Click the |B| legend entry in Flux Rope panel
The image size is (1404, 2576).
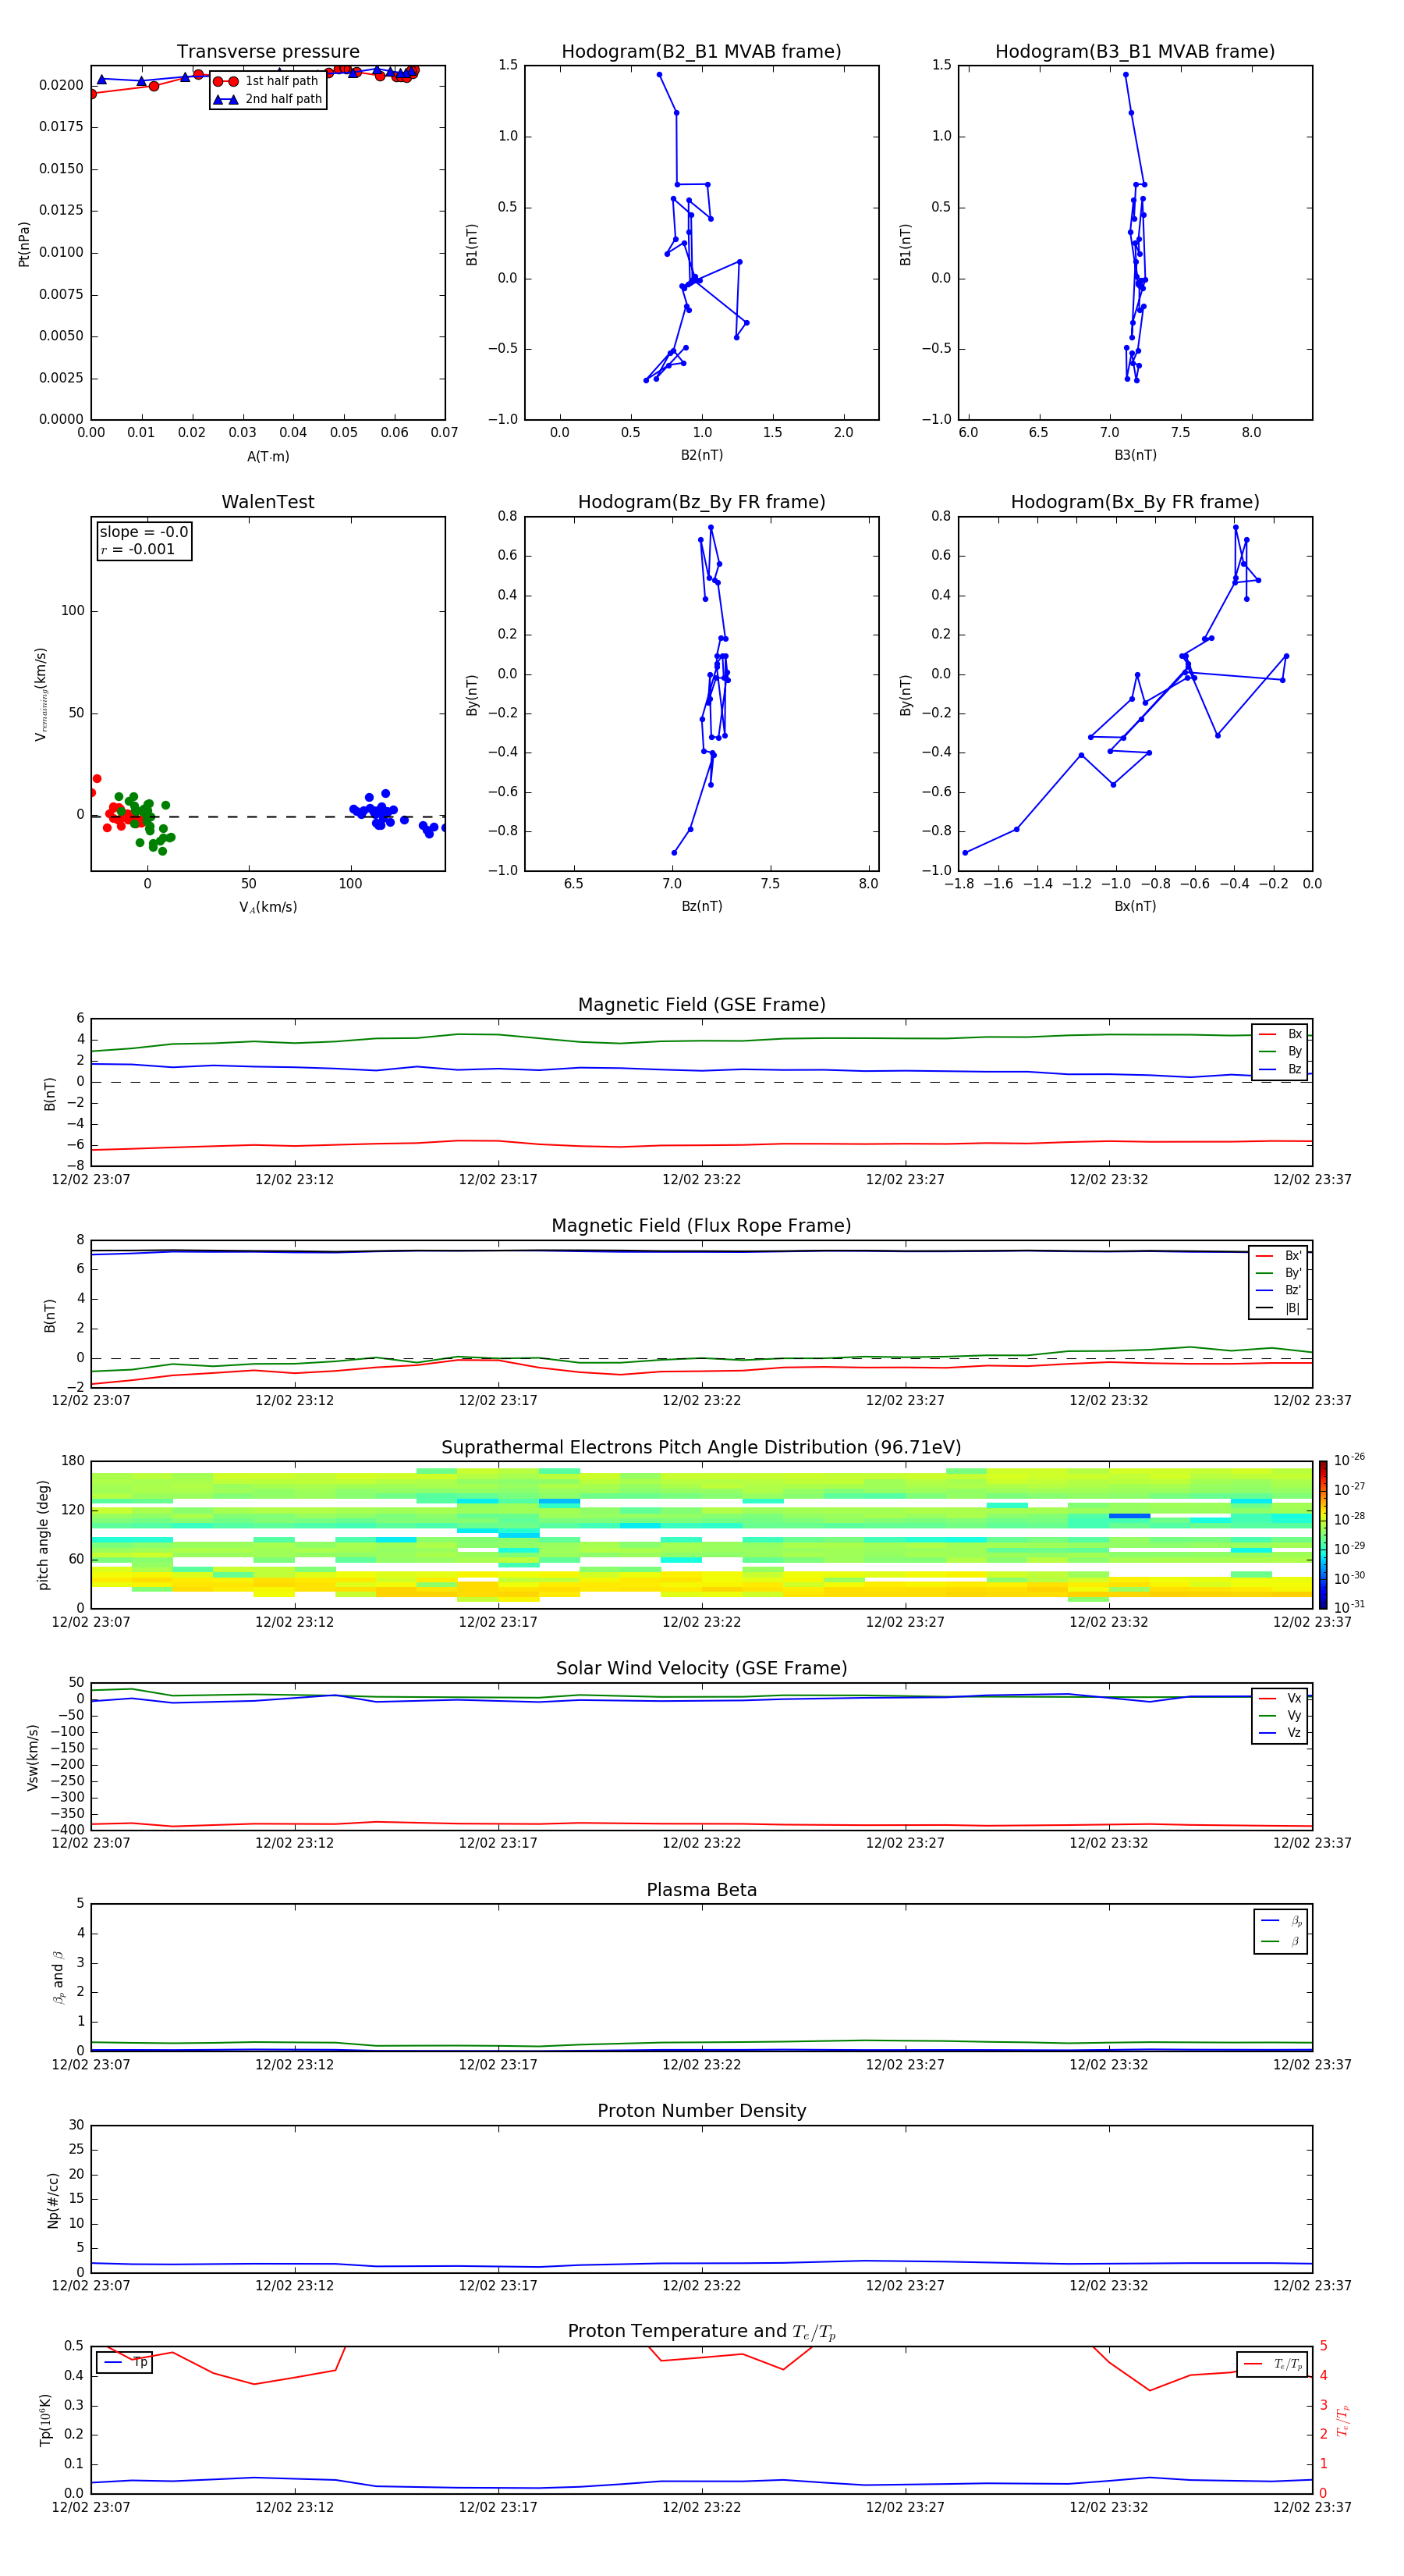tap(1278, 1308)
